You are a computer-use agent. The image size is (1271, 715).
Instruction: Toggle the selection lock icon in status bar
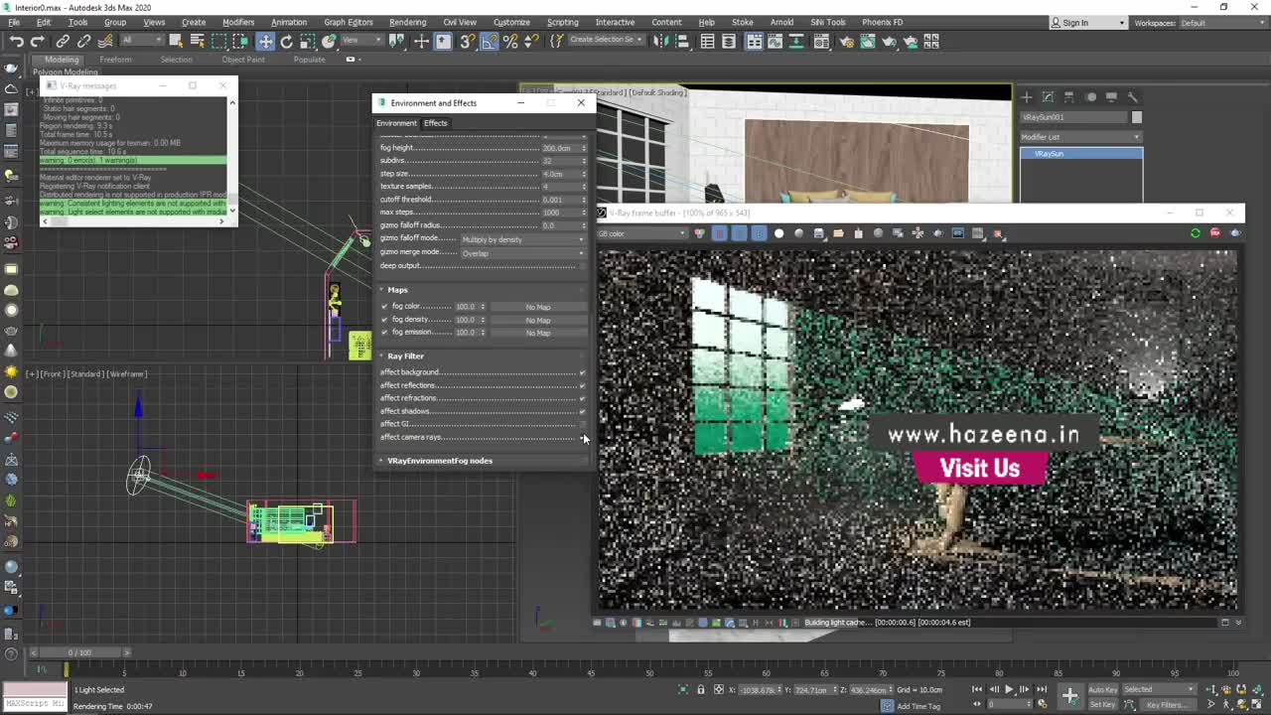tap(700, 689)
